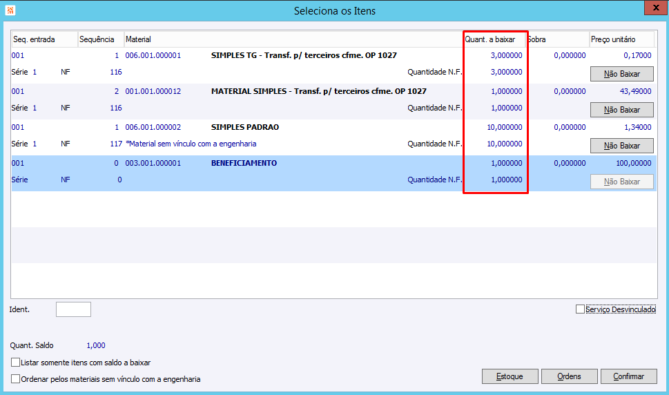Select material code 006.001.000001
669x395 pixels.
[x=153, y=55]
